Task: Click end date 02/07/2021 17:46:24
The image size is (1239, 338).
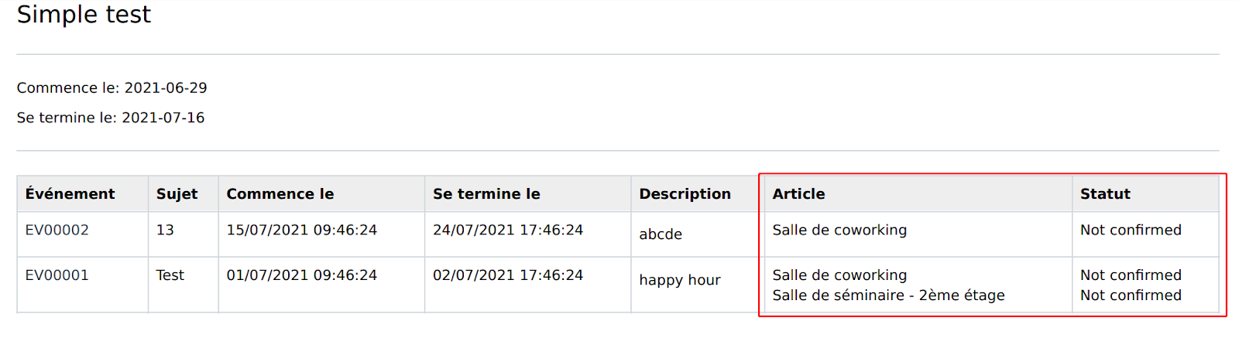Action: (507, 275)
